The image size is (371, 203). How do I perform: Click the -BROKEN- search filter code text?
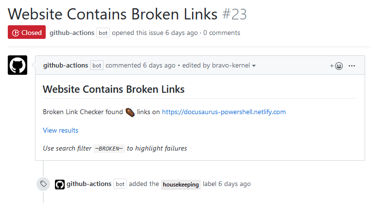click(x=109, y=149)
